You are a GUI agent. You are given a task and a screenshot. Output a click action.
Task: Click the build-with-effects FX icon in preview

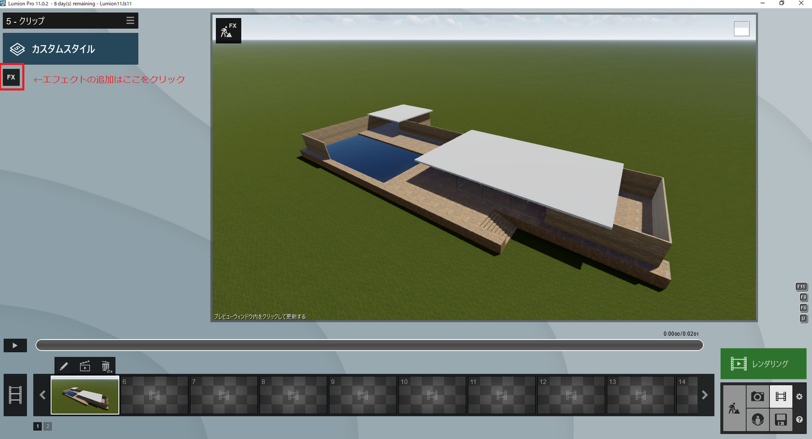click(x=228, y=30)
